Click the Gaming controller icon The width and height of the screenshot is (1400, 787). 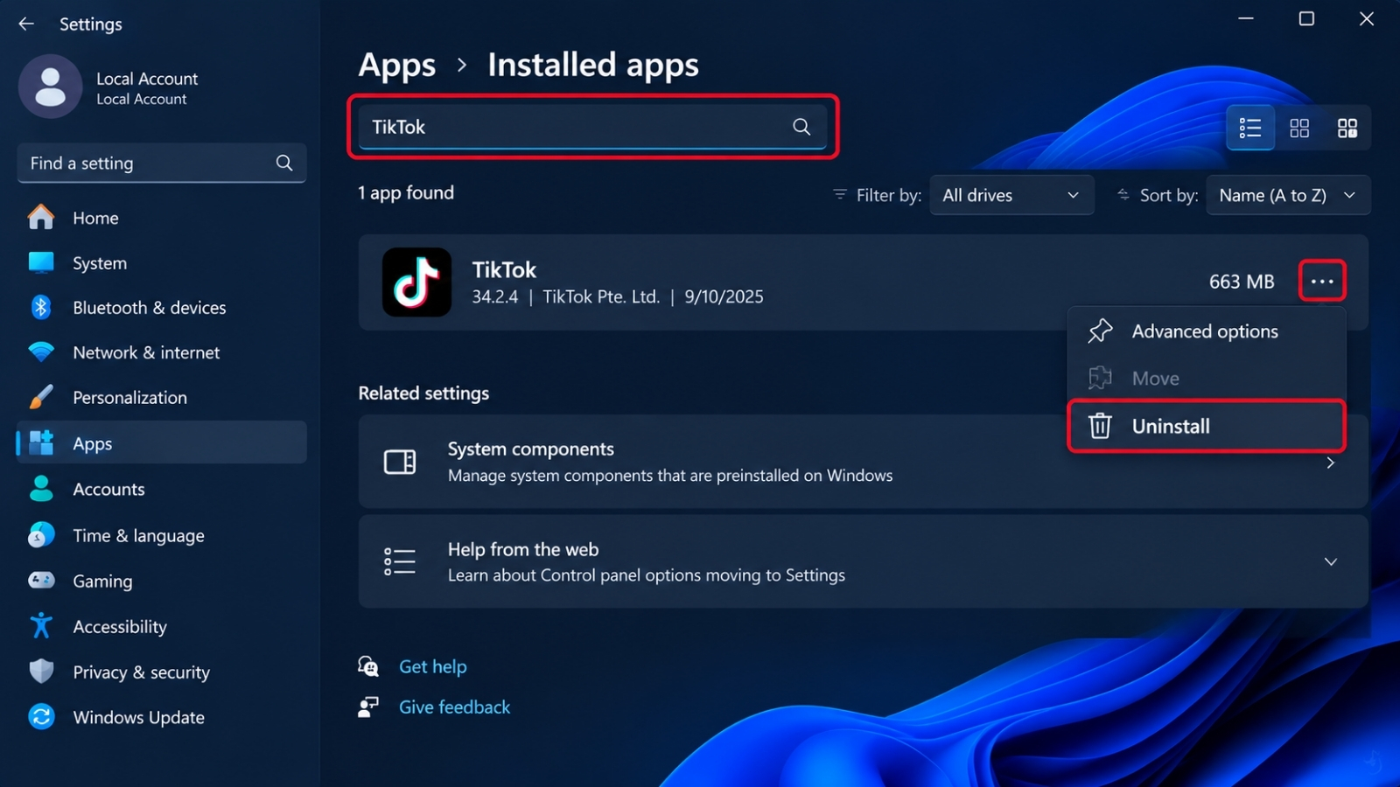tap(41, 580)
